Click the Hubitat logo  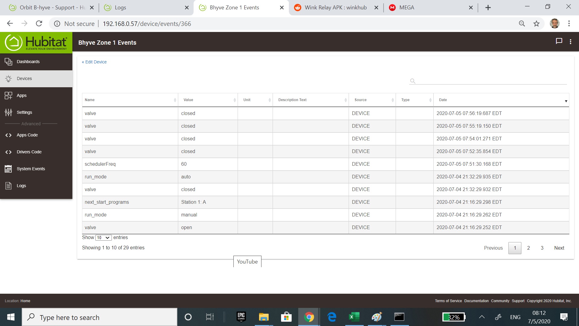click(x=36, y=43)
